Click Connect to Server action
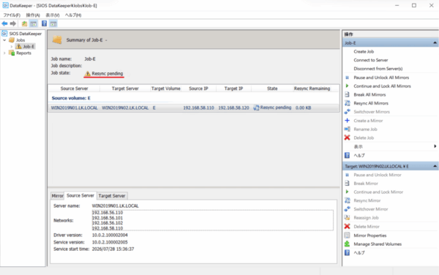439x275 pixels. tap(371, 60)
